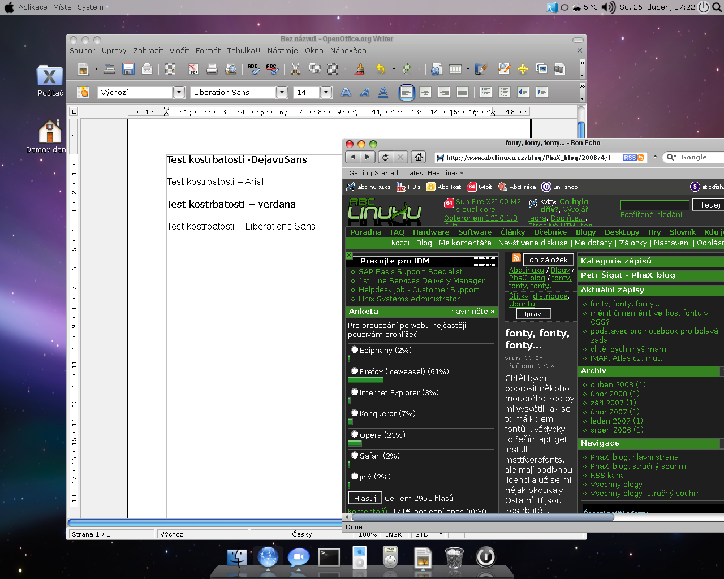Image resolution: width=724 pixels, height=579 pixels.
Task: Click the abclinuxu search input field
Action: tap(655, 205)
